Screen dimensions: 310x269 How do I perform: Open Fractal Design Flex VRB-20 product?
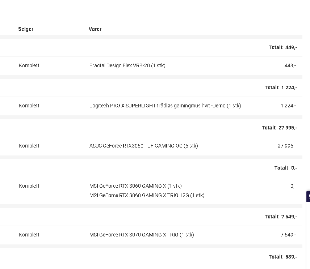(127, 65)
